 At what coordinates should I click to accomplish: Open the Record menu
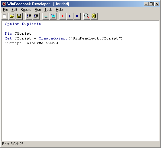tap(26, 10)
